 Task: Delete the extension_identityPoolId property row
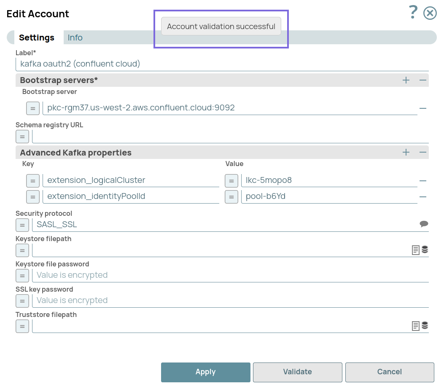pos(423,197)
